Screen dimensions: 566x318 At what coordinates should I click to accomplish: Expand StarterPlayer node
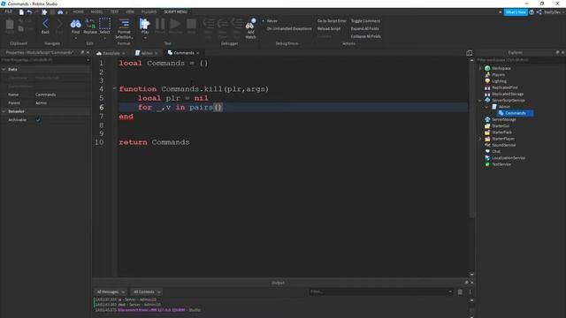[480, 139]
